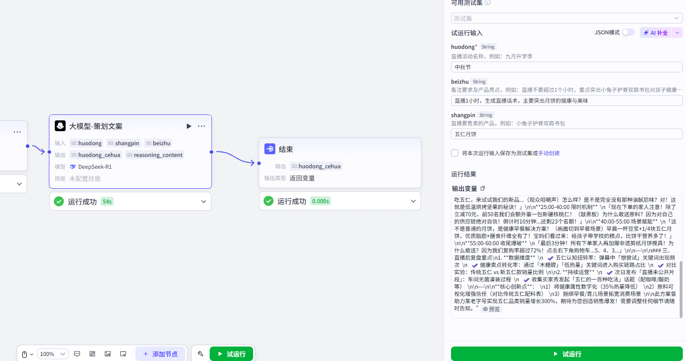Click the shangpin input field containing 五仁月饼
Screen dimensions: 686x361
[x=566, y=134]
